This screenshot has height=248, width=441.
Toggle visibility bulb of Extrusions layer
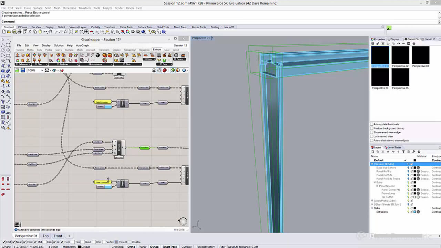coord(408,212)
